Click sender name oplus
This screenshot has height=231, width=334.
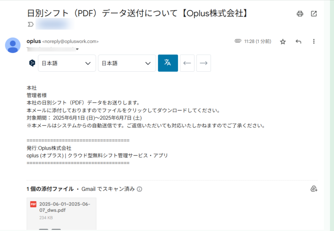coord(34,41)
